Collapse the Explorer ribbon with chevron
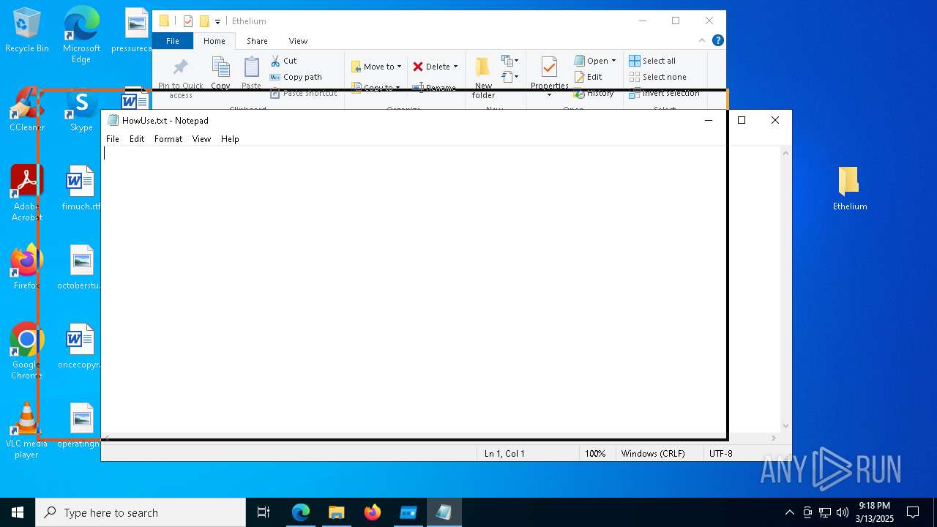The height and width of the screenshot is (527, 937). click(702, 40)
